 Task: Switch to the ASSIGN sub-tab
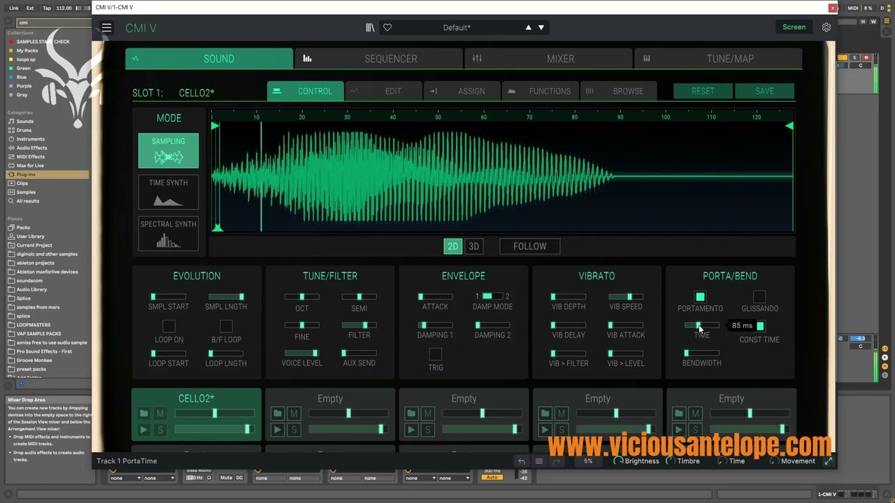coord(461,91)
